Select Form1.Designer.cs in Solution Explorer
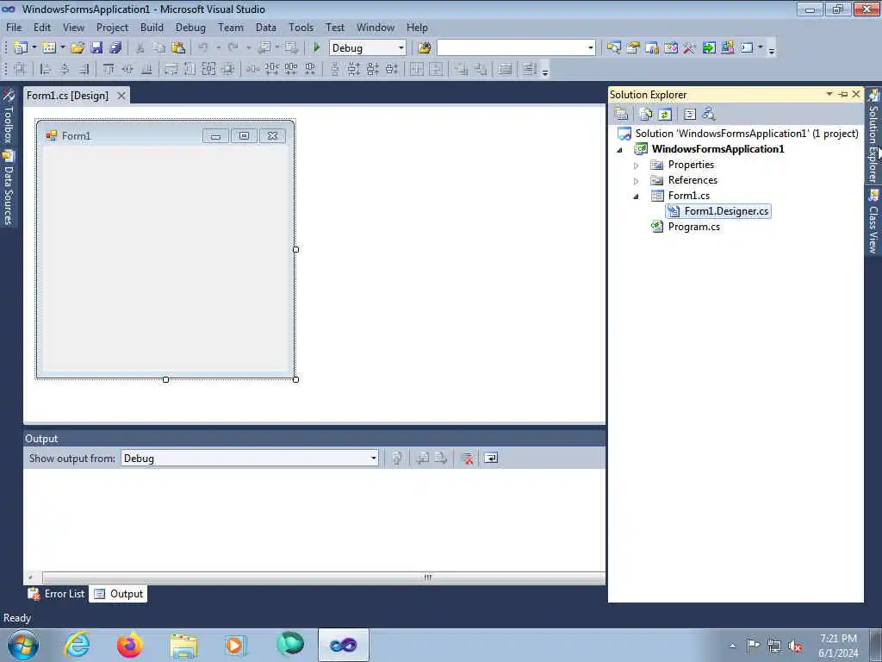882x662 pixels. click(718, 211)
